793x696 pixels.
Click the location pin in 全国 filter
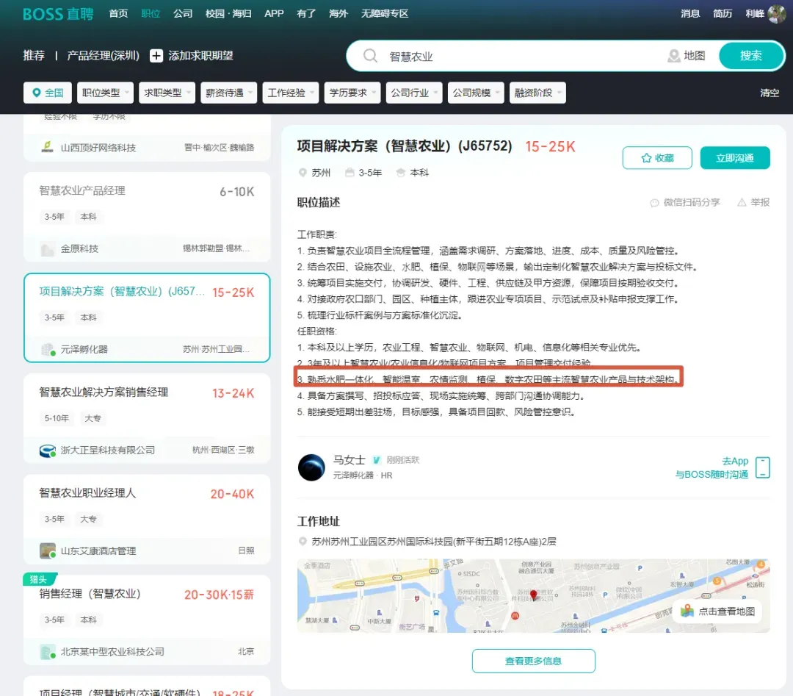coord(37,93)
